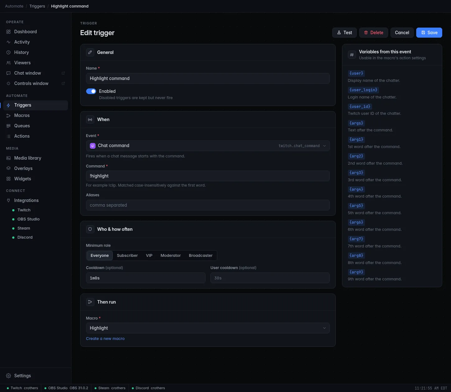Image resolution: width=451 pixels, height=392 pixels.
Task: Select Moderator as minimum role
Action: [x=171, y=256]
